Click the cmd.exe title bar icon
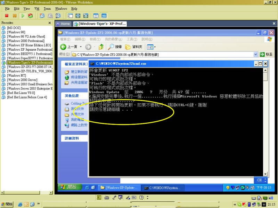The height and width of the screenshot is (208, 278). click(92, 64)
